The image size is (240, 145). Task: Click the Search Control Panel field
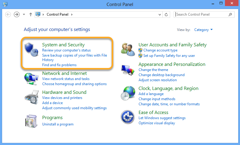point(201,14)
